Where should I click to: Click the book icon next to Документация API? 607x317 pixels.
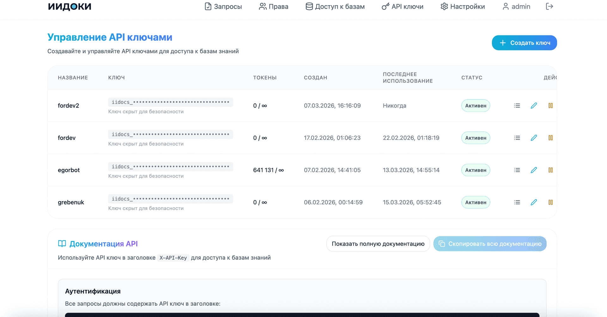coord(62,243)
